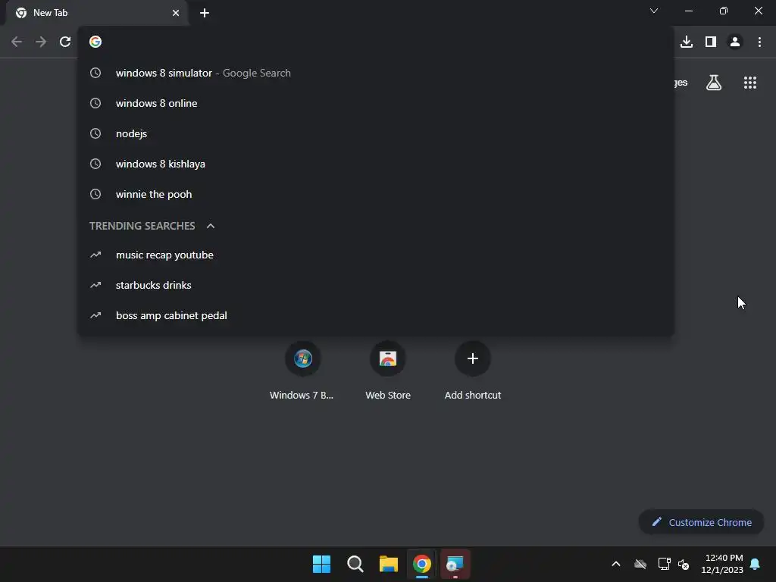
Task: Click the OneDrive cloud tray icon
Action: [x=640, y=564]
